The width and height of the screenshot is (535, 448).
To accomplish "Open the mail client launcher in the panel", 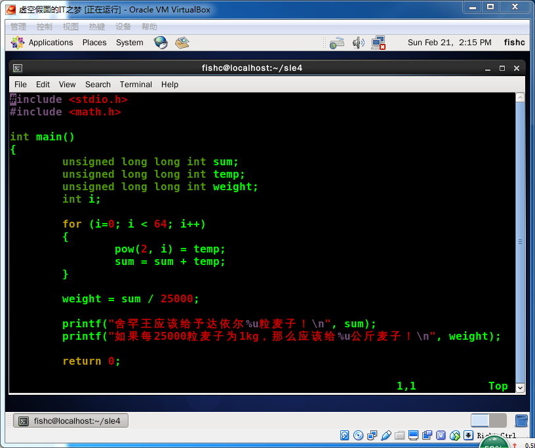I will [182, 43].
